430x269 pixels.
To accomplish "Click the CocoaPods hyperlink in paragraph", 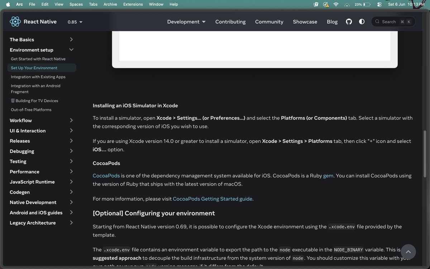I will click(x=106, y=176).
